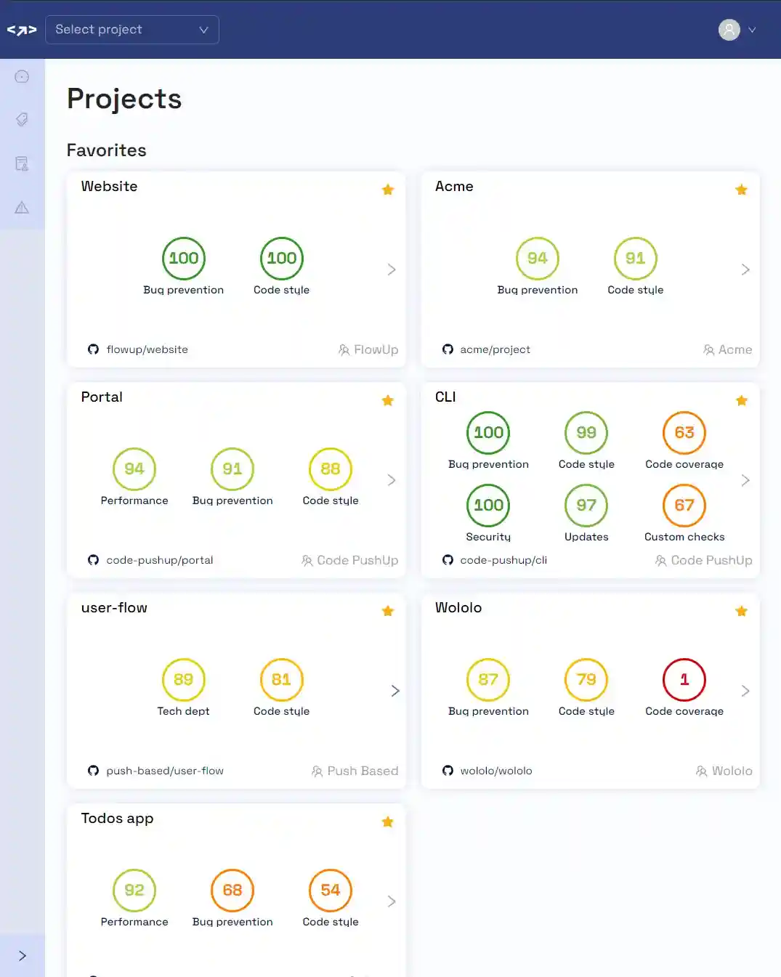Open the Select project dropdown
The height and width of the screenshot is (977, 781).
(x=131, y=30)
